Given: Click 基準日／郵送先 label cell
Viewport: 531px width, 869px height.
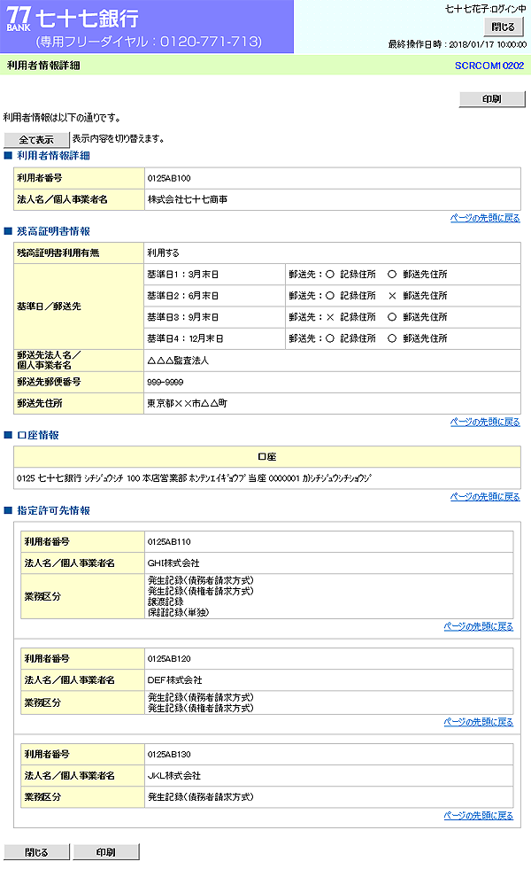Looking at the screenshot, I should [79, 306].
